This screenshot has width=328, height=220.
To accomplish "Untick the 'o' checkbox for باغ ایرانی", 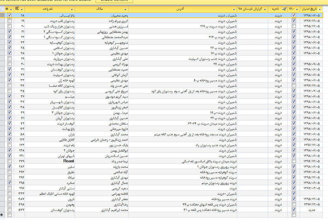I will (x=10, y=15).
